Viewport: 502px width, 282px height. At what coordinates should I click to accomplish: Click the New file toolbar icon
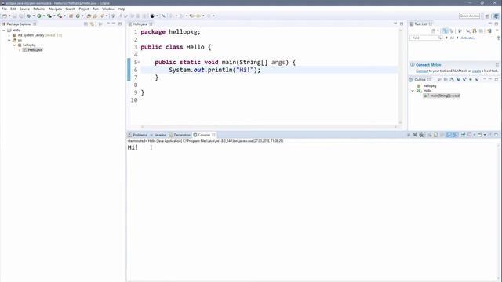(x=5, y=16)
